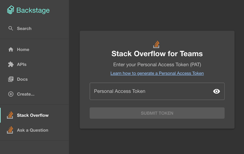244x154 pixels.
Task: Open the Search label in the sidebar
Action: (x=24, y=29)
